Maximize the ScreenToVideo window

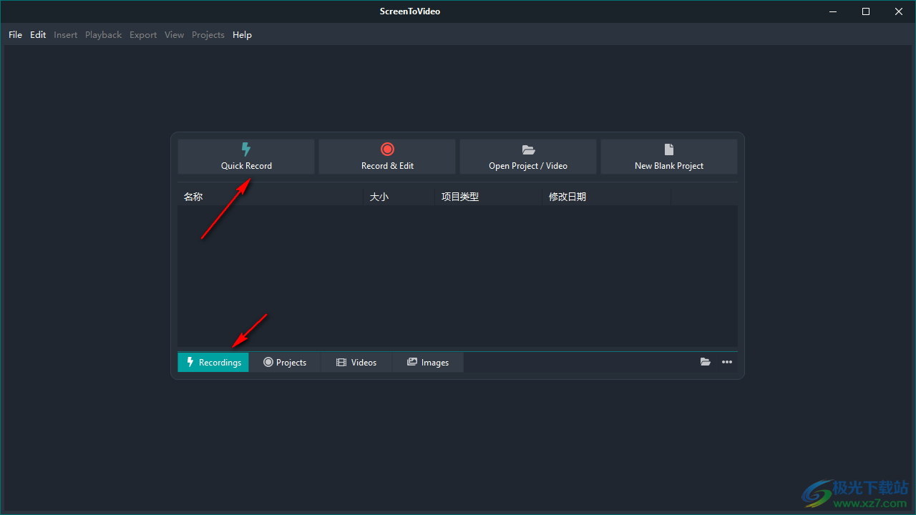point(866,11)
